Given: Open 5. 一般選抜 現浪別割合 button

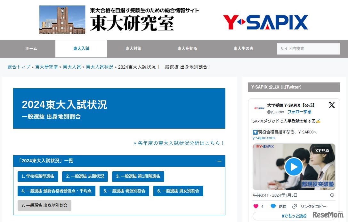Looking at the screenshot, I should 124,191.
